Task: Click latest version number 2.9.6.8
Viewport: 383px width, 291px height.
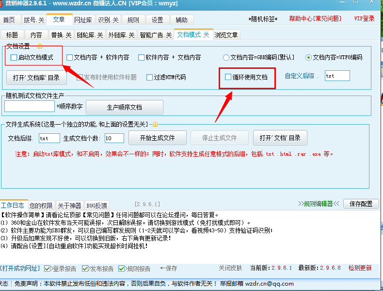Action: [330, 268]
